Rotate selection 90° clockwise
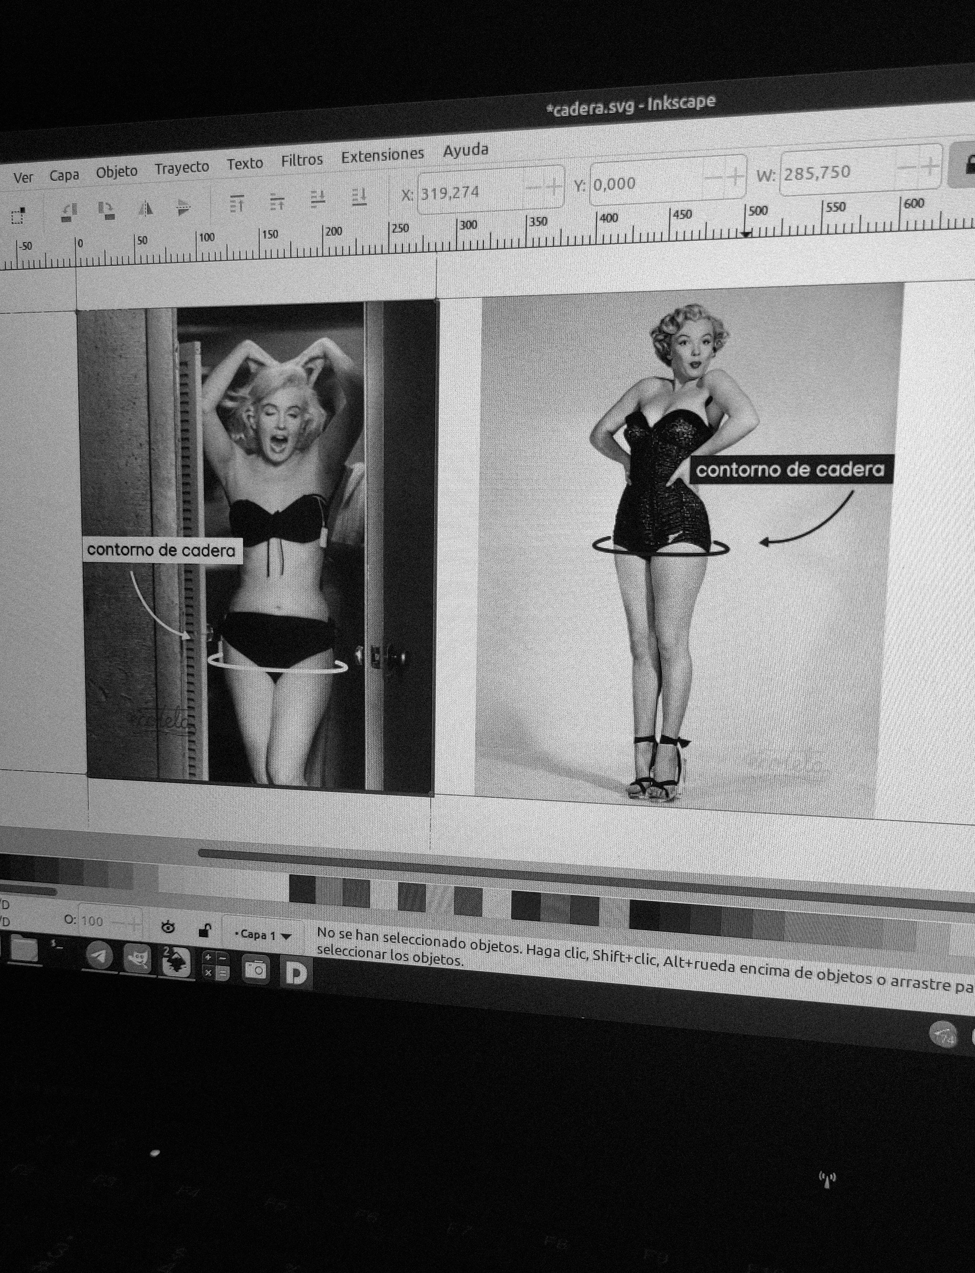The height and width of the screenshot is (1273, 975). pos(106,210)
